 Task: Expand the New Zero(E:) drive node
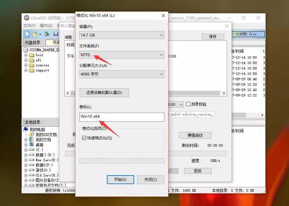tap(26, 160)
